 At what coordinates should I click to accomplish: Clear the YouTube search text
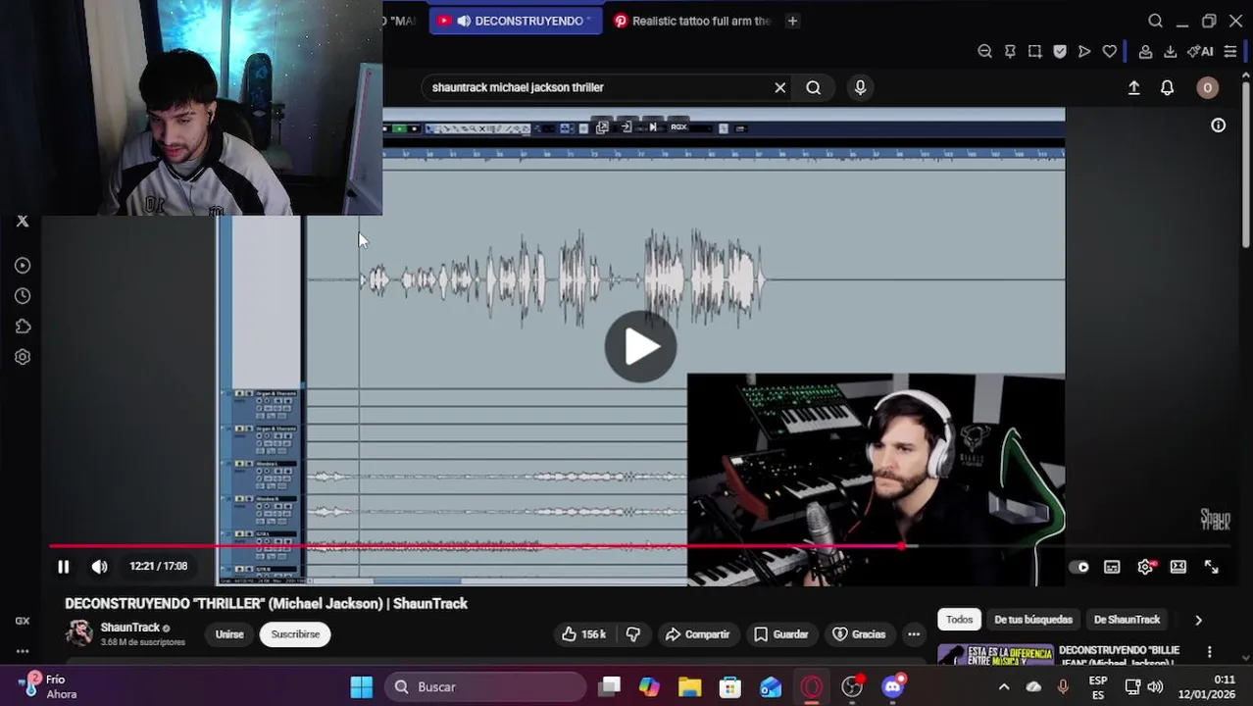click(x=780, y=87)
